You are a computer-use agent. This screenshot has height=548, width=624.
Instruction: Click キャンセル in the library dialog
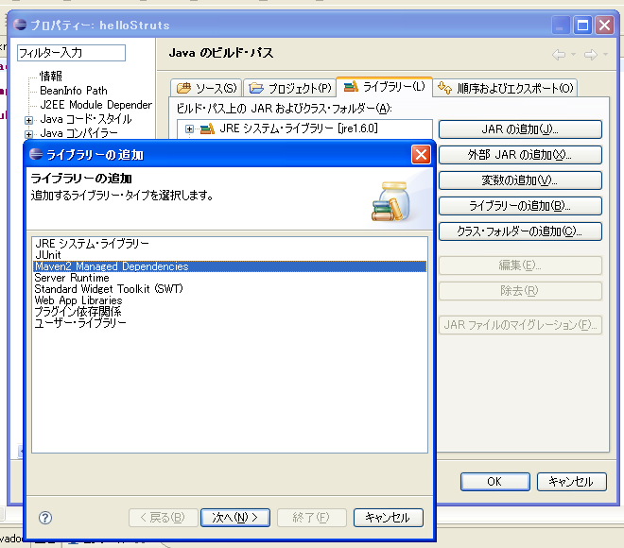tap(388, 518)
